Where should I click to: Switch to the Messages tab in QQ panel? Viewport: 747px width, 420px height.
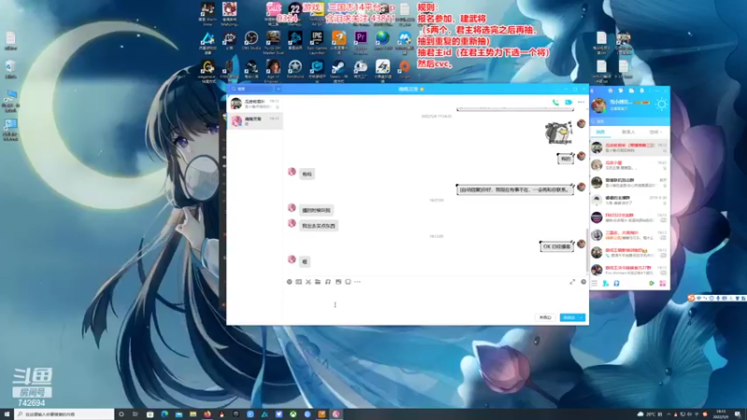pos(600,132)
